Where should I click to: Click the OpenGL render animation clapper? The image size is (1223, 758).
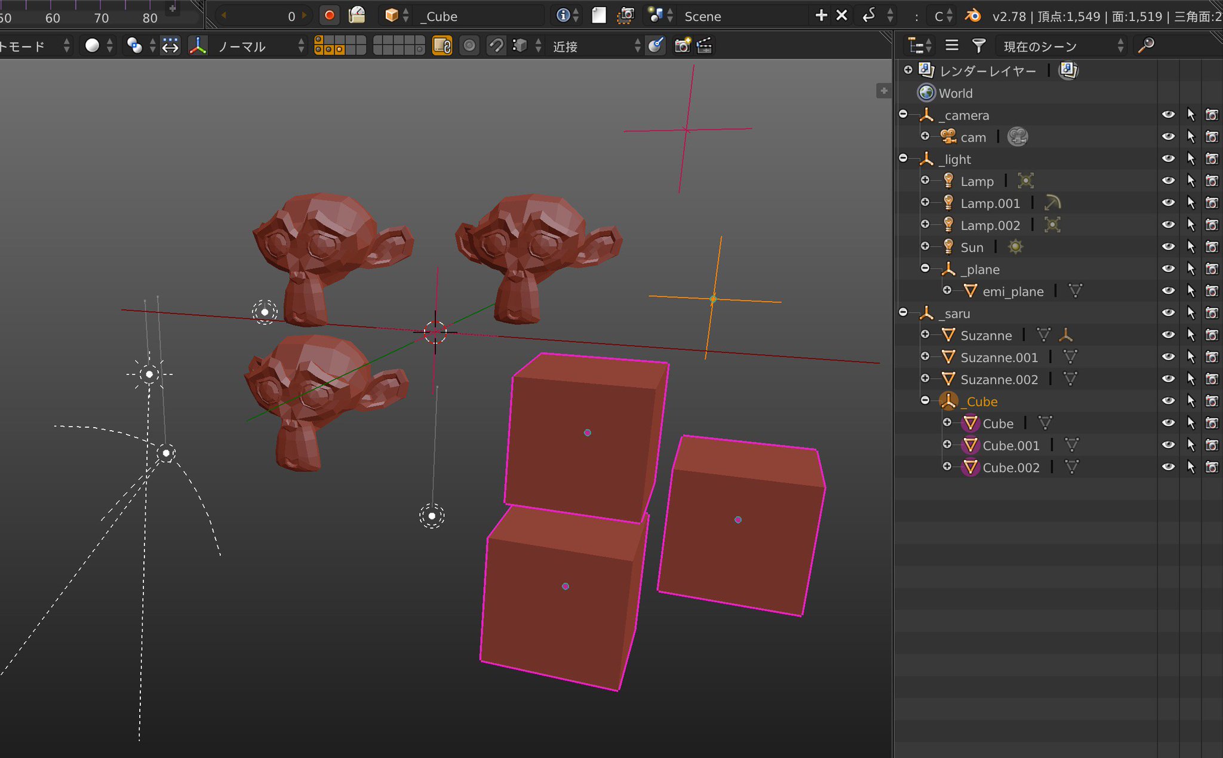[x=705, y=45]
